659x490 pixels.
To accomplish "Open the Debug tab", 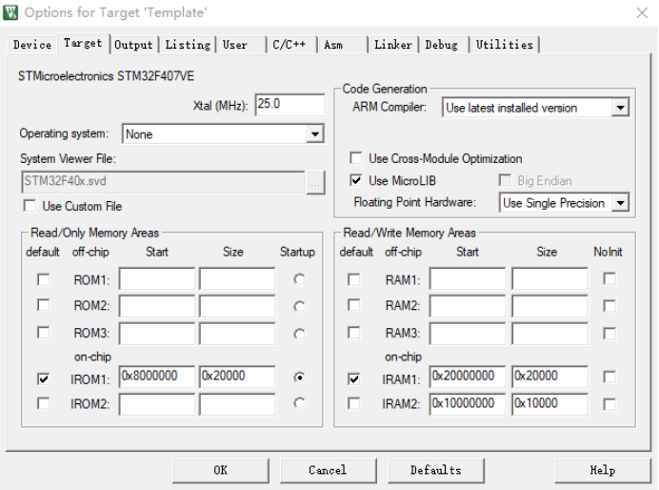I will [x=443, y=45].
